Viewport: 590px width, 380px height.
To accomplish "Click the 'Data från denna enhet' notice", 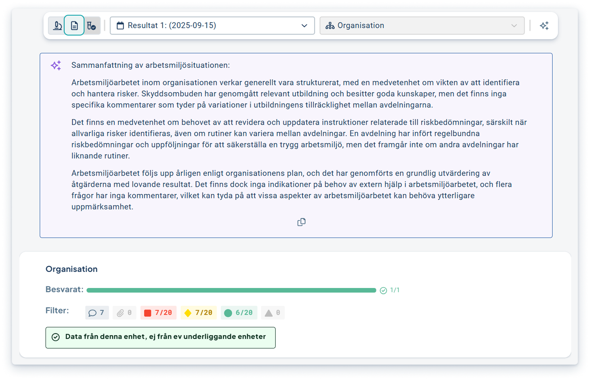I will point(160,337).
